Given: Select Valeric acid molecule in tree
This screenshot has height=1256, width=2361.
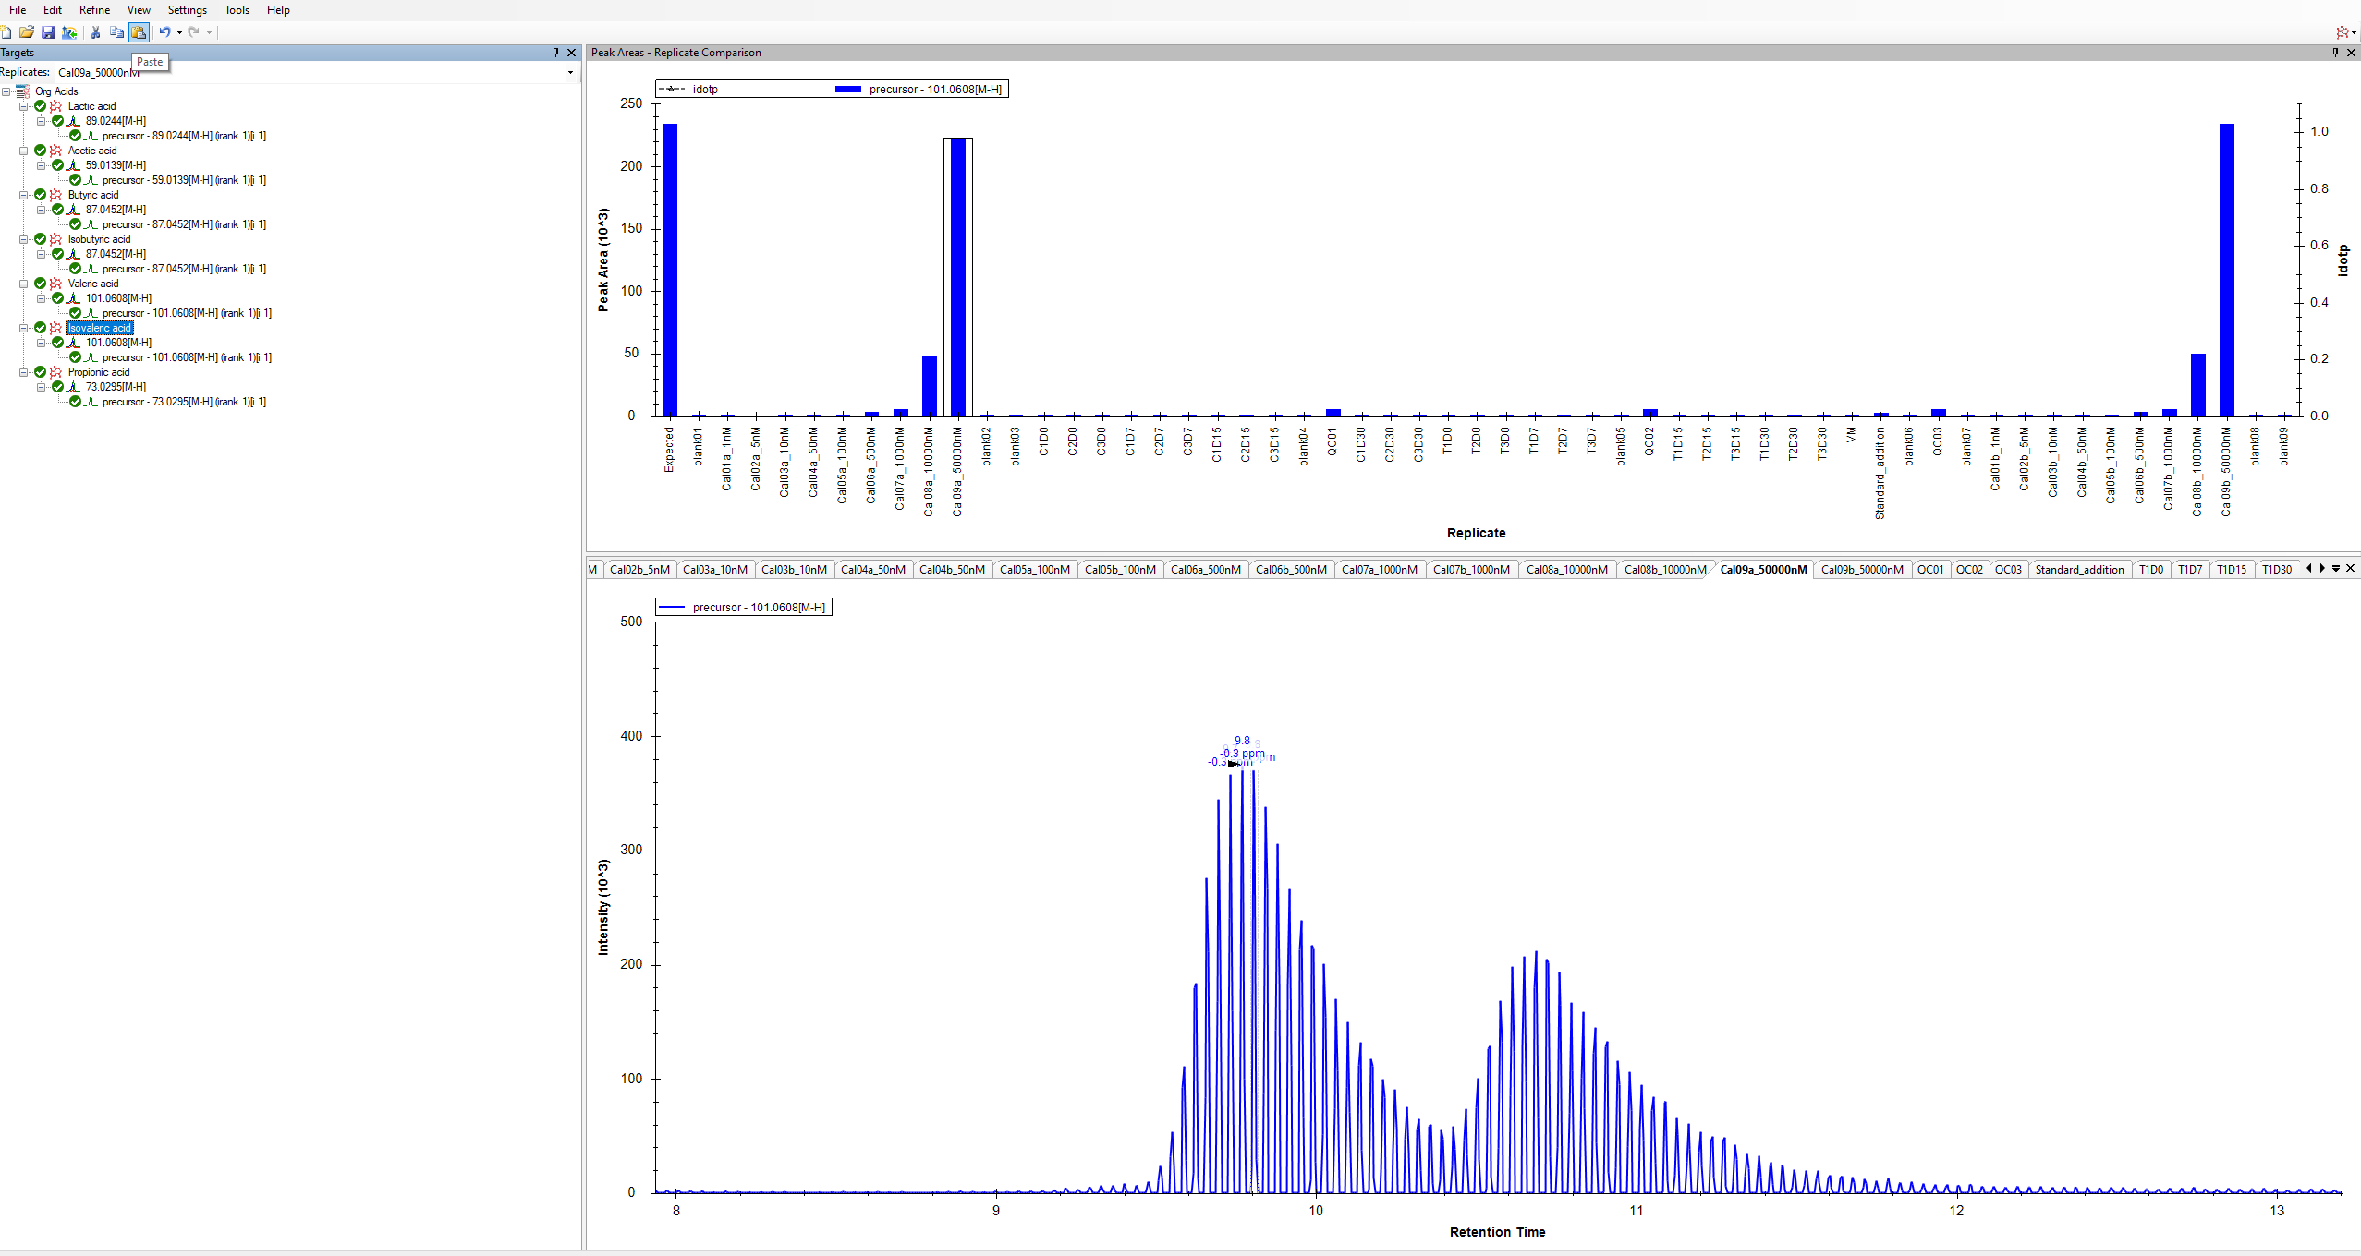Looking at the screenshot, I should (92, 284).
